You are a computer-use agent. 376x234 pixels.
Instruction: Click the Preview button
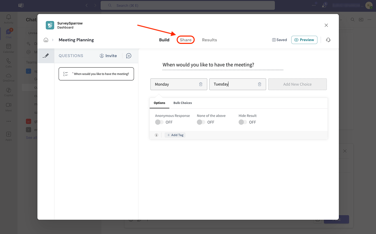click(x=304, y=40)
